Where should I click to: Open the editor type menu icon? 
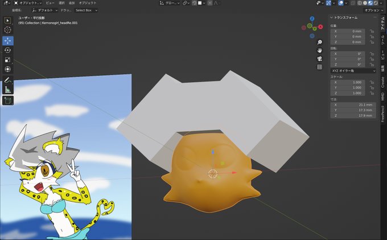tap(7, 3)
